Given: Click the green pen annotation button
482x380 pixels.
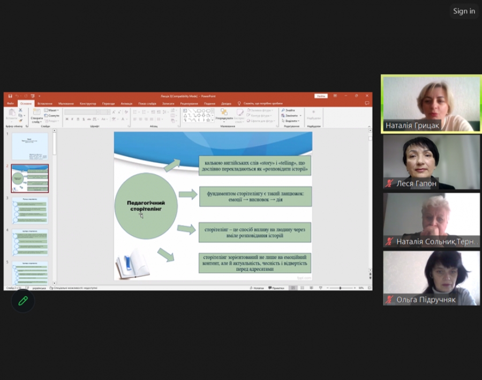Looking at the screenshot, I should (x=23, y=301).
